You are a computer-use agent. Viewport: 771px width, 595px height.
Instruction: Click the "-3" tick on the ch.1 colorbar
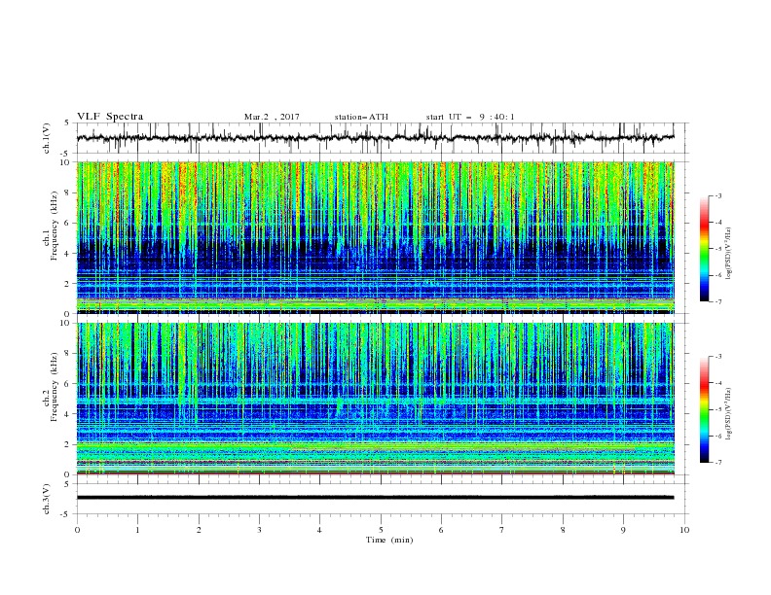718,195
